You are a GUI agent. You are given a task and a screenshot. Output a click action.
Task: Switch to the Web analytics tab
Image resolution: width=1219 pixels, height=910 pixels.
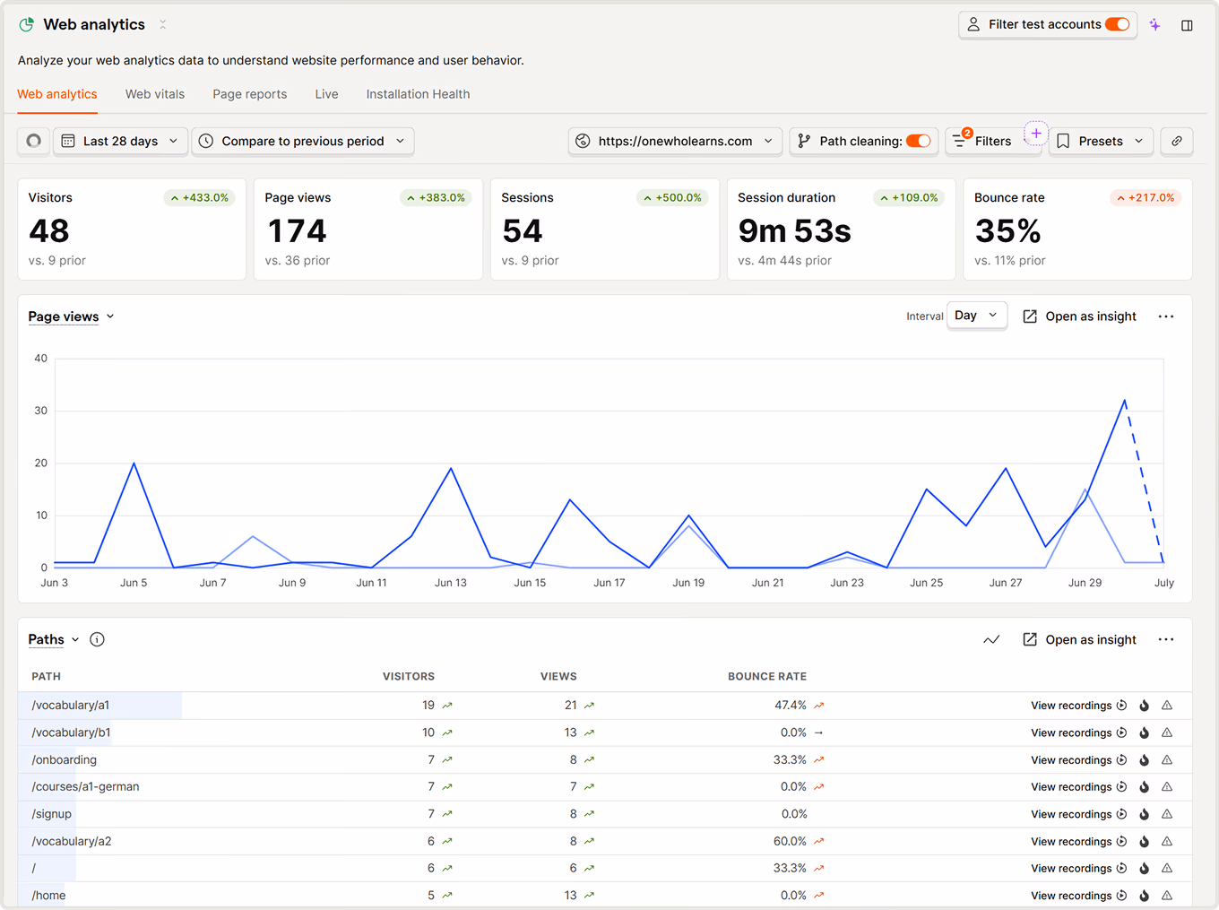[x=57, y=94]
